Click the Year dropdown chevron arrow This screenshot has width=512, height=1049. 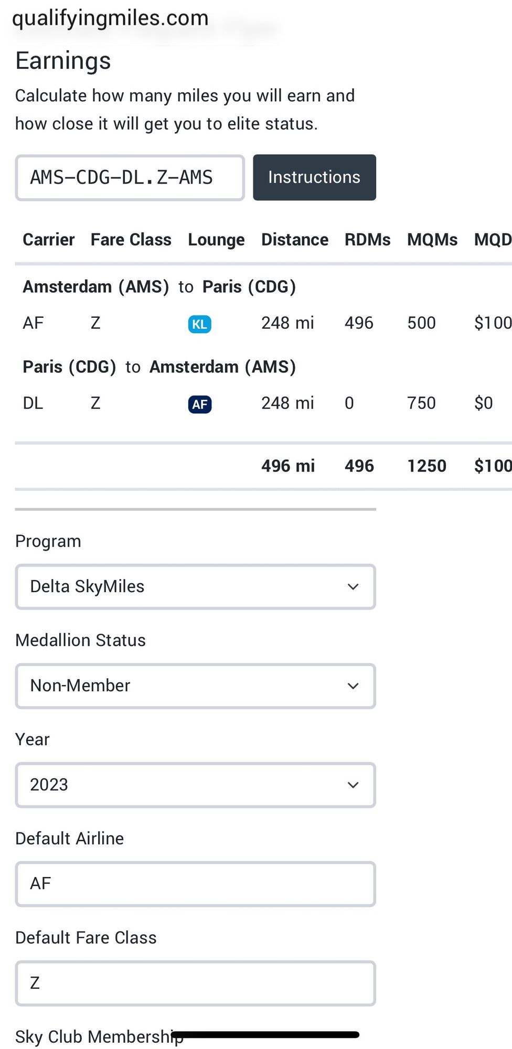point(353,785)
